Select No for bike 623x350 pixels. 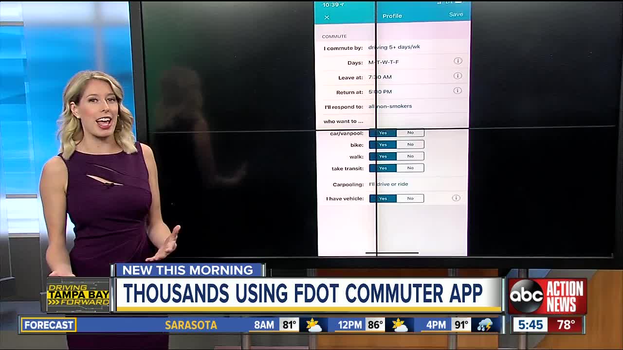[410, 144]
